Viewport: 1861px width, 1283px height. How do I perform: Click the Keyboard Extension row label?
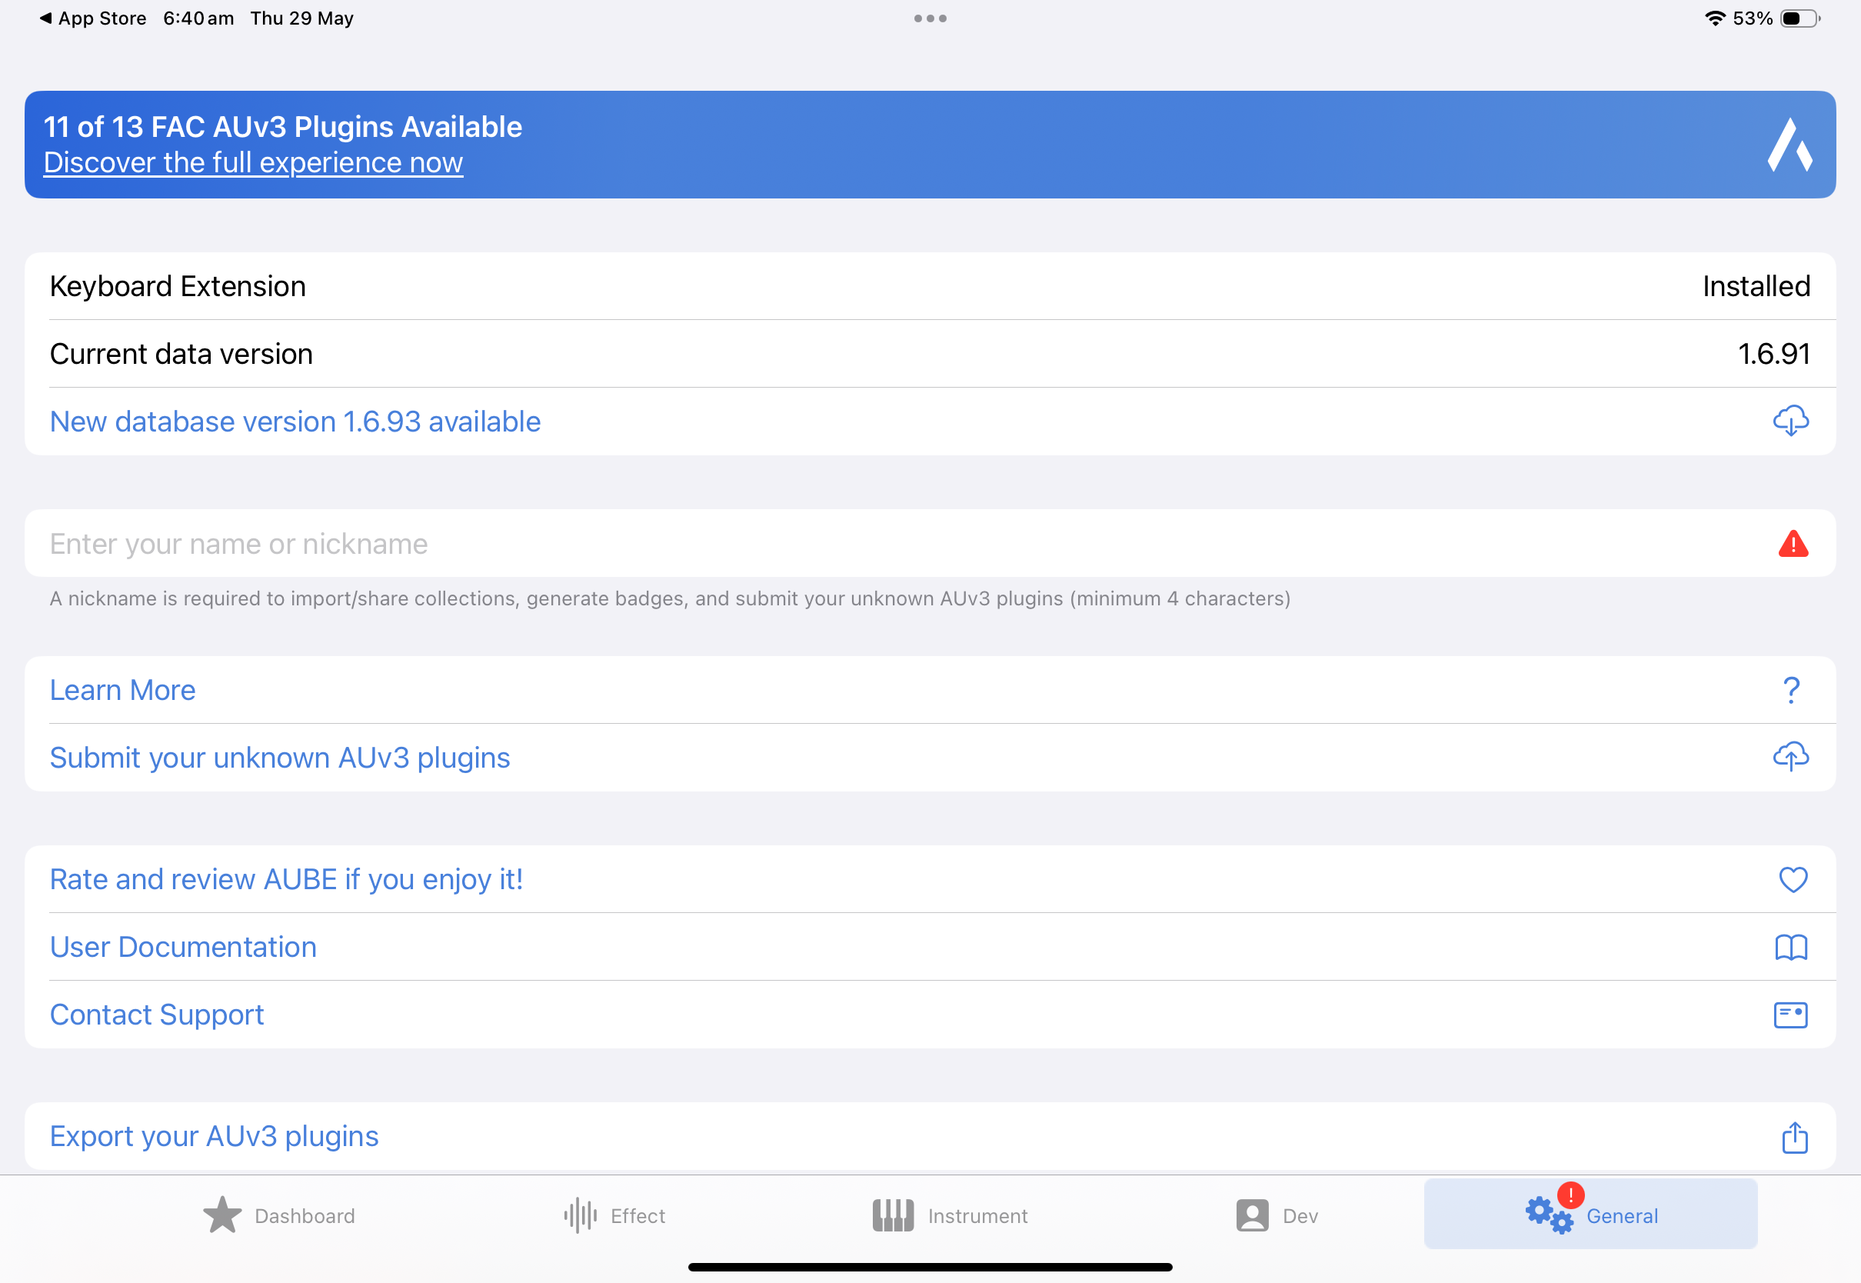tap(178, 286)
